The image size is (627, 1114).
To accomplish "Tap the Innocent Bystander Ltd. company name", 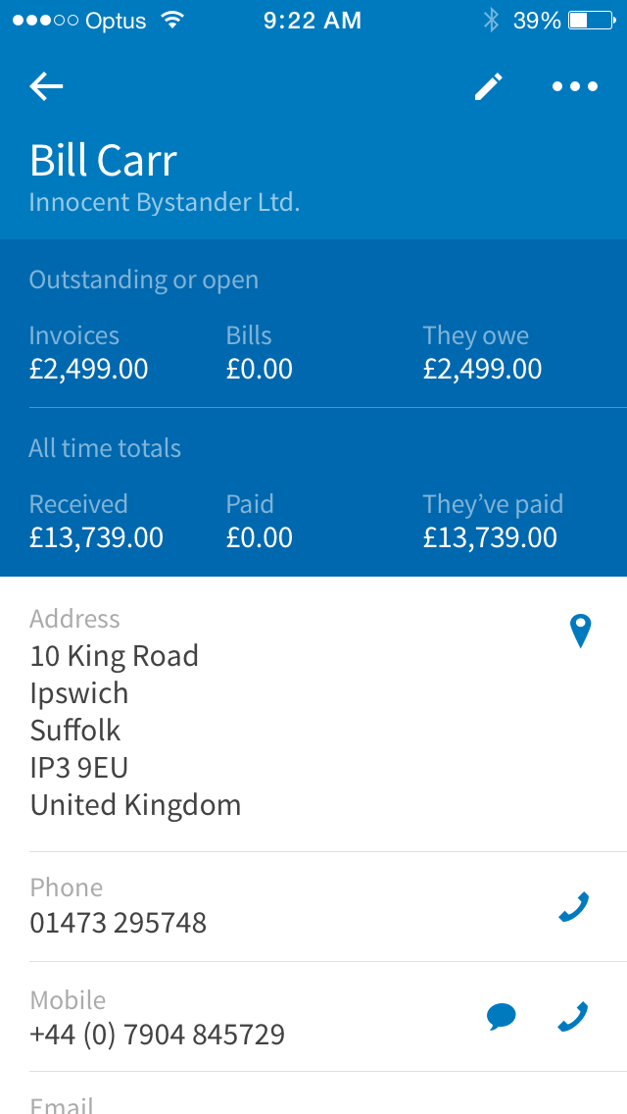I will 165,203.
